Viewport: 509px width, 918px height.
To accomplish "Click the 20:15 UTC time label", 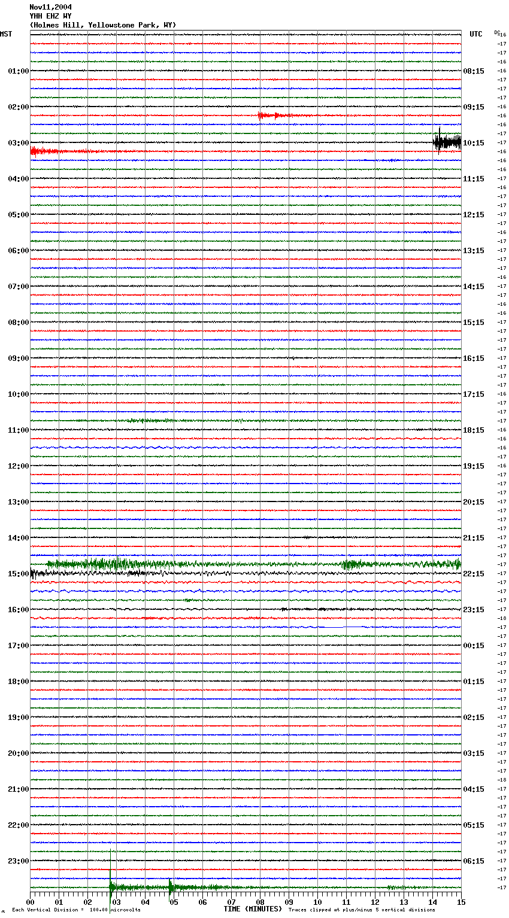I will coord(474,502).
